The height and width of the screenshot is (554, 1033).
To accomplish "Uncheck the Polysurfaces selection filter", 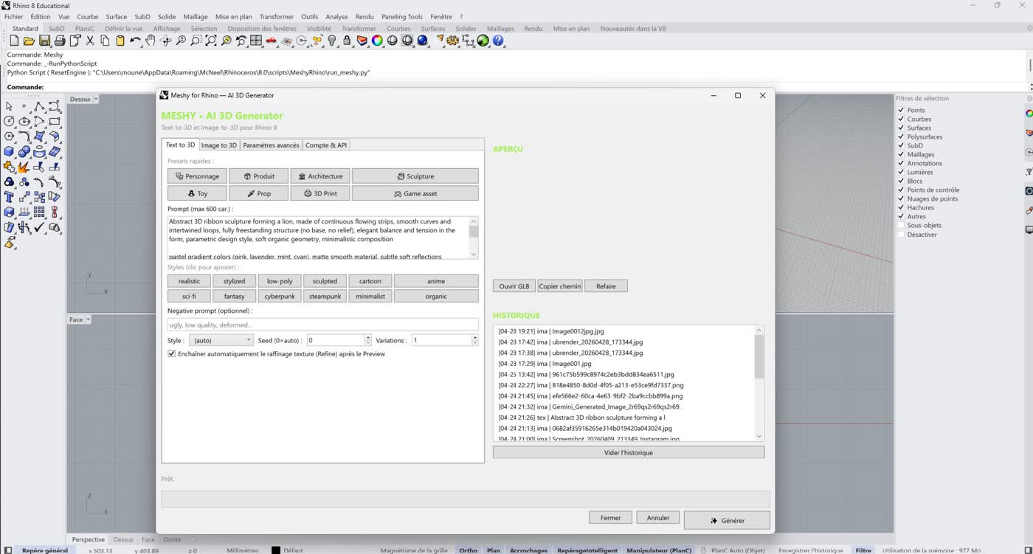I will (901, 137).
